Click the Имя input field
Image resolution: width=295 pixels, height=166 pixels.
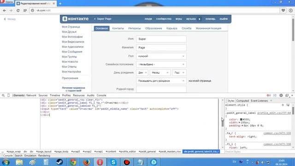[x=161, y=39]
